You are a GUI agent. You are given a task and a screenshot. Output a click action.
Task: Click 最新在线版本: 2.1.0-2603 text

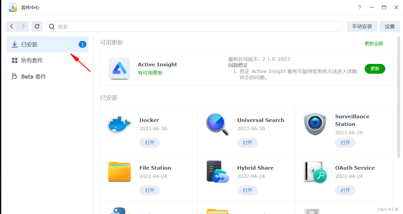click(259, 59)
